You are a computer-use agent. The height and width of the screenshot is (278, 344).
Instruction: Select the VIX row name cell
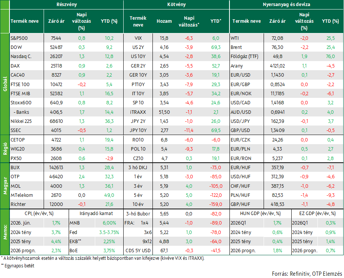[x=138, y=38]
